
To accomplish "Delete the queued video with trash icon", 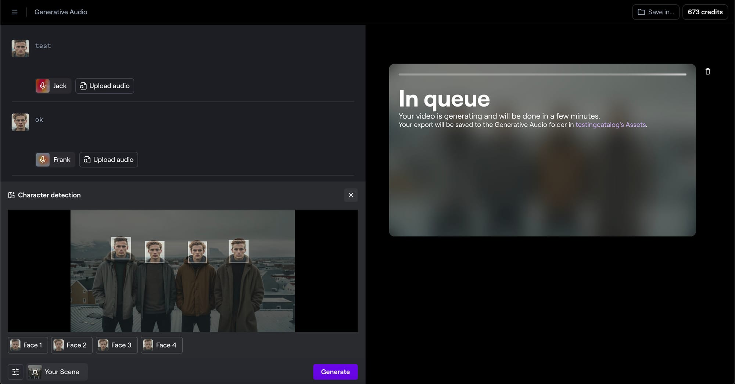I will pyautogui.click(x=707, y=71).
